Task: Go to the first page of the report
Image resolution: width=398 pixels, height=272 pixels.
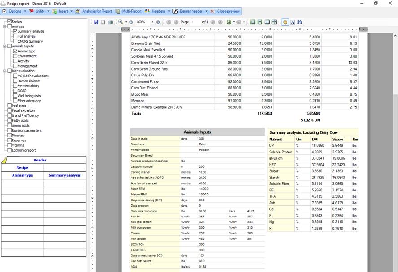Action: click(169, 22)
